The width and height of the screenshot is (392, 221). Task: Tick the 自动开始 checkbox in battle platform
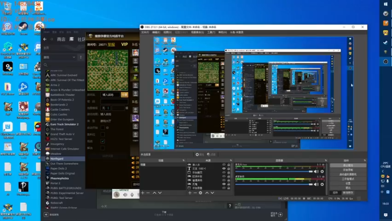tap(102, 128)
